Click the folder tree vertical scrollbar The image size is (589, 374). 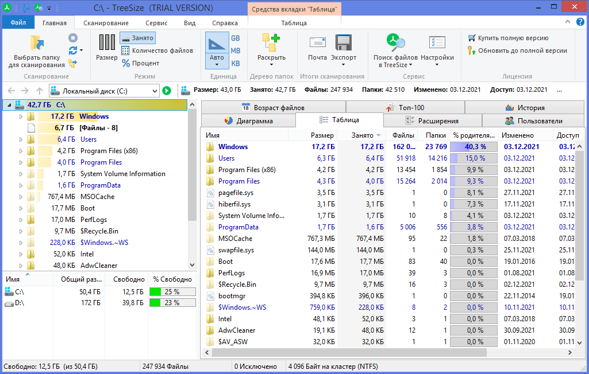point(192,165)
